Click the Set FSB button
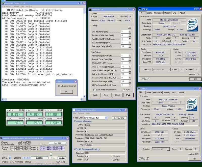The height and width of the screenshot is (167, 202). click(39, 158)
